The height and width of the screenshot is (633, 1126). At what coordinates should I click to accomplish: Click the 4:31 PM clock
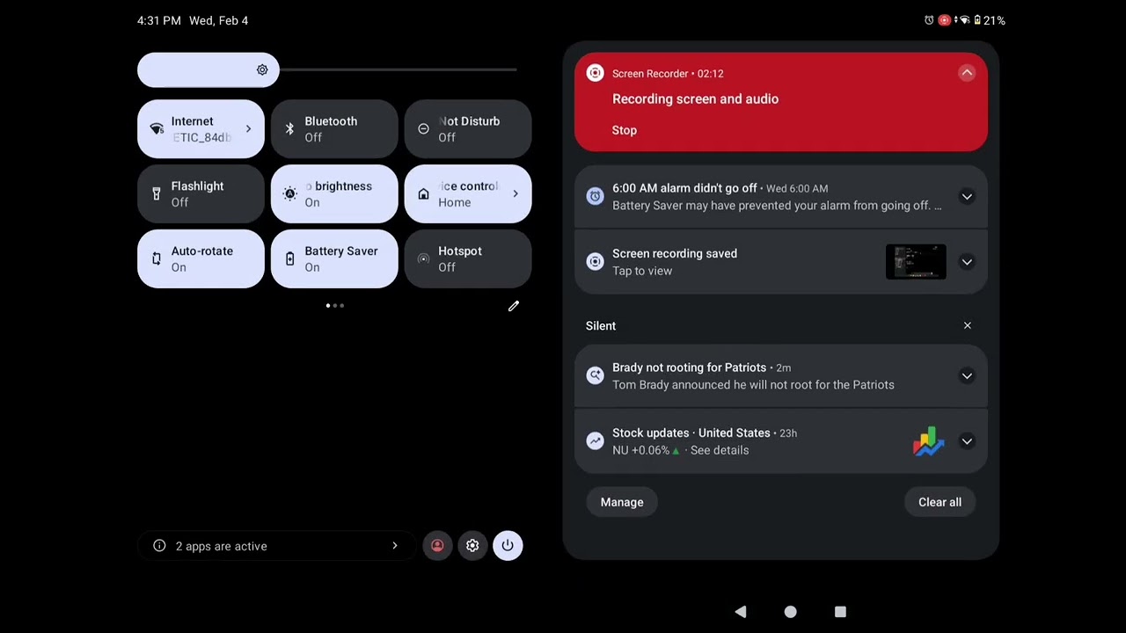tap(159, 20)
